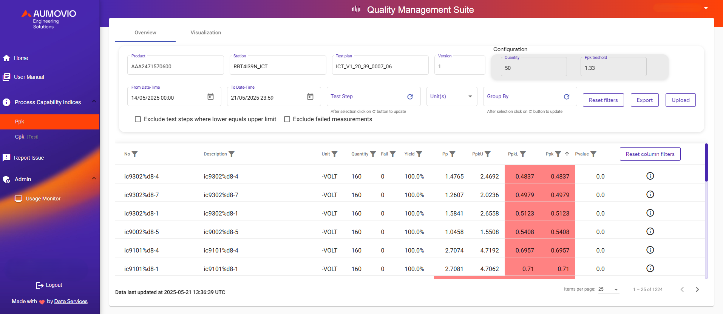Click the Product input field
This screenshot has height=314, width=723.
pos(175,67)
